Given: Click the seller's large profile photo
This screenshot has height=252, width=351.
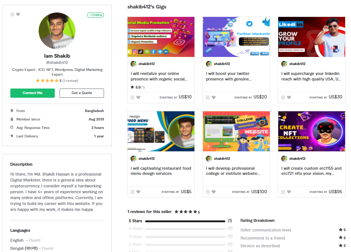Looking at the screenshot, I should pyautogui.click(x=57, y=31).
